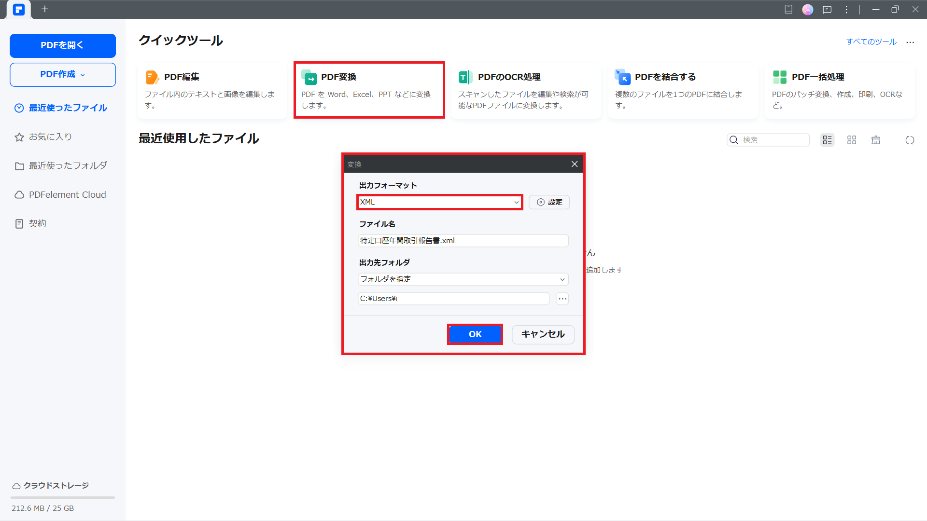Image resolution: width=927 pixels, height=521 pixels.
Task: Open more options next to すべてのツール
Action: click(x=910, y=42)
